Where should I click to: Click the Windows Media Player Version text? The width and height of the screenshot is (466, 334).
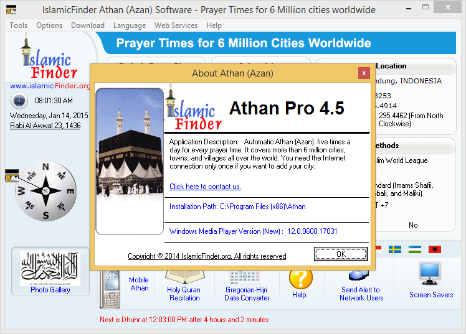[x=253, y=231]
